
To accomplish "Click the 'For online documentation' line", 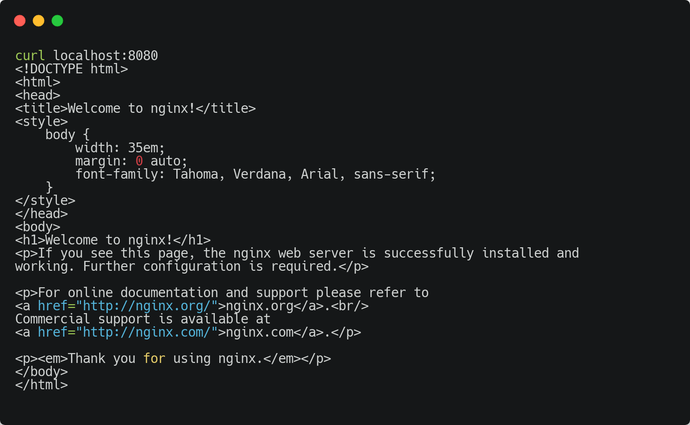I will pos(222,293).
